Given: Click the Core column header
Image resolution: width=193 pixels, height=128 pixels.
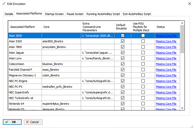Looking at the screenshot, I should click(x=61, y=27).
